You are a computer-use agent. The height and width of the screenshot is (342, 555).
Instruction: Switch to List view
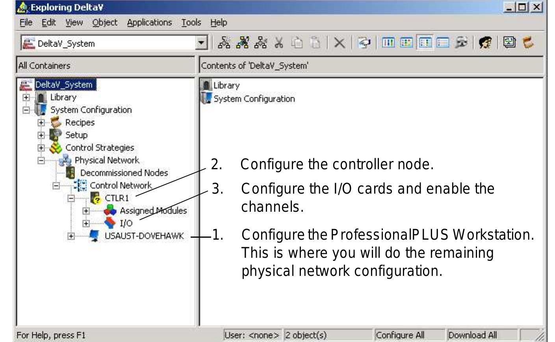point(425,43)
